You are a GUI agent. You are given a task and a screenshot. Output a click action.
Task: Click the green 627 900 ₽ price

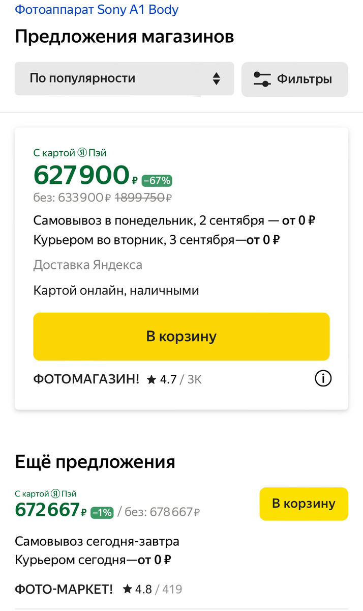(x=81, y=175)
